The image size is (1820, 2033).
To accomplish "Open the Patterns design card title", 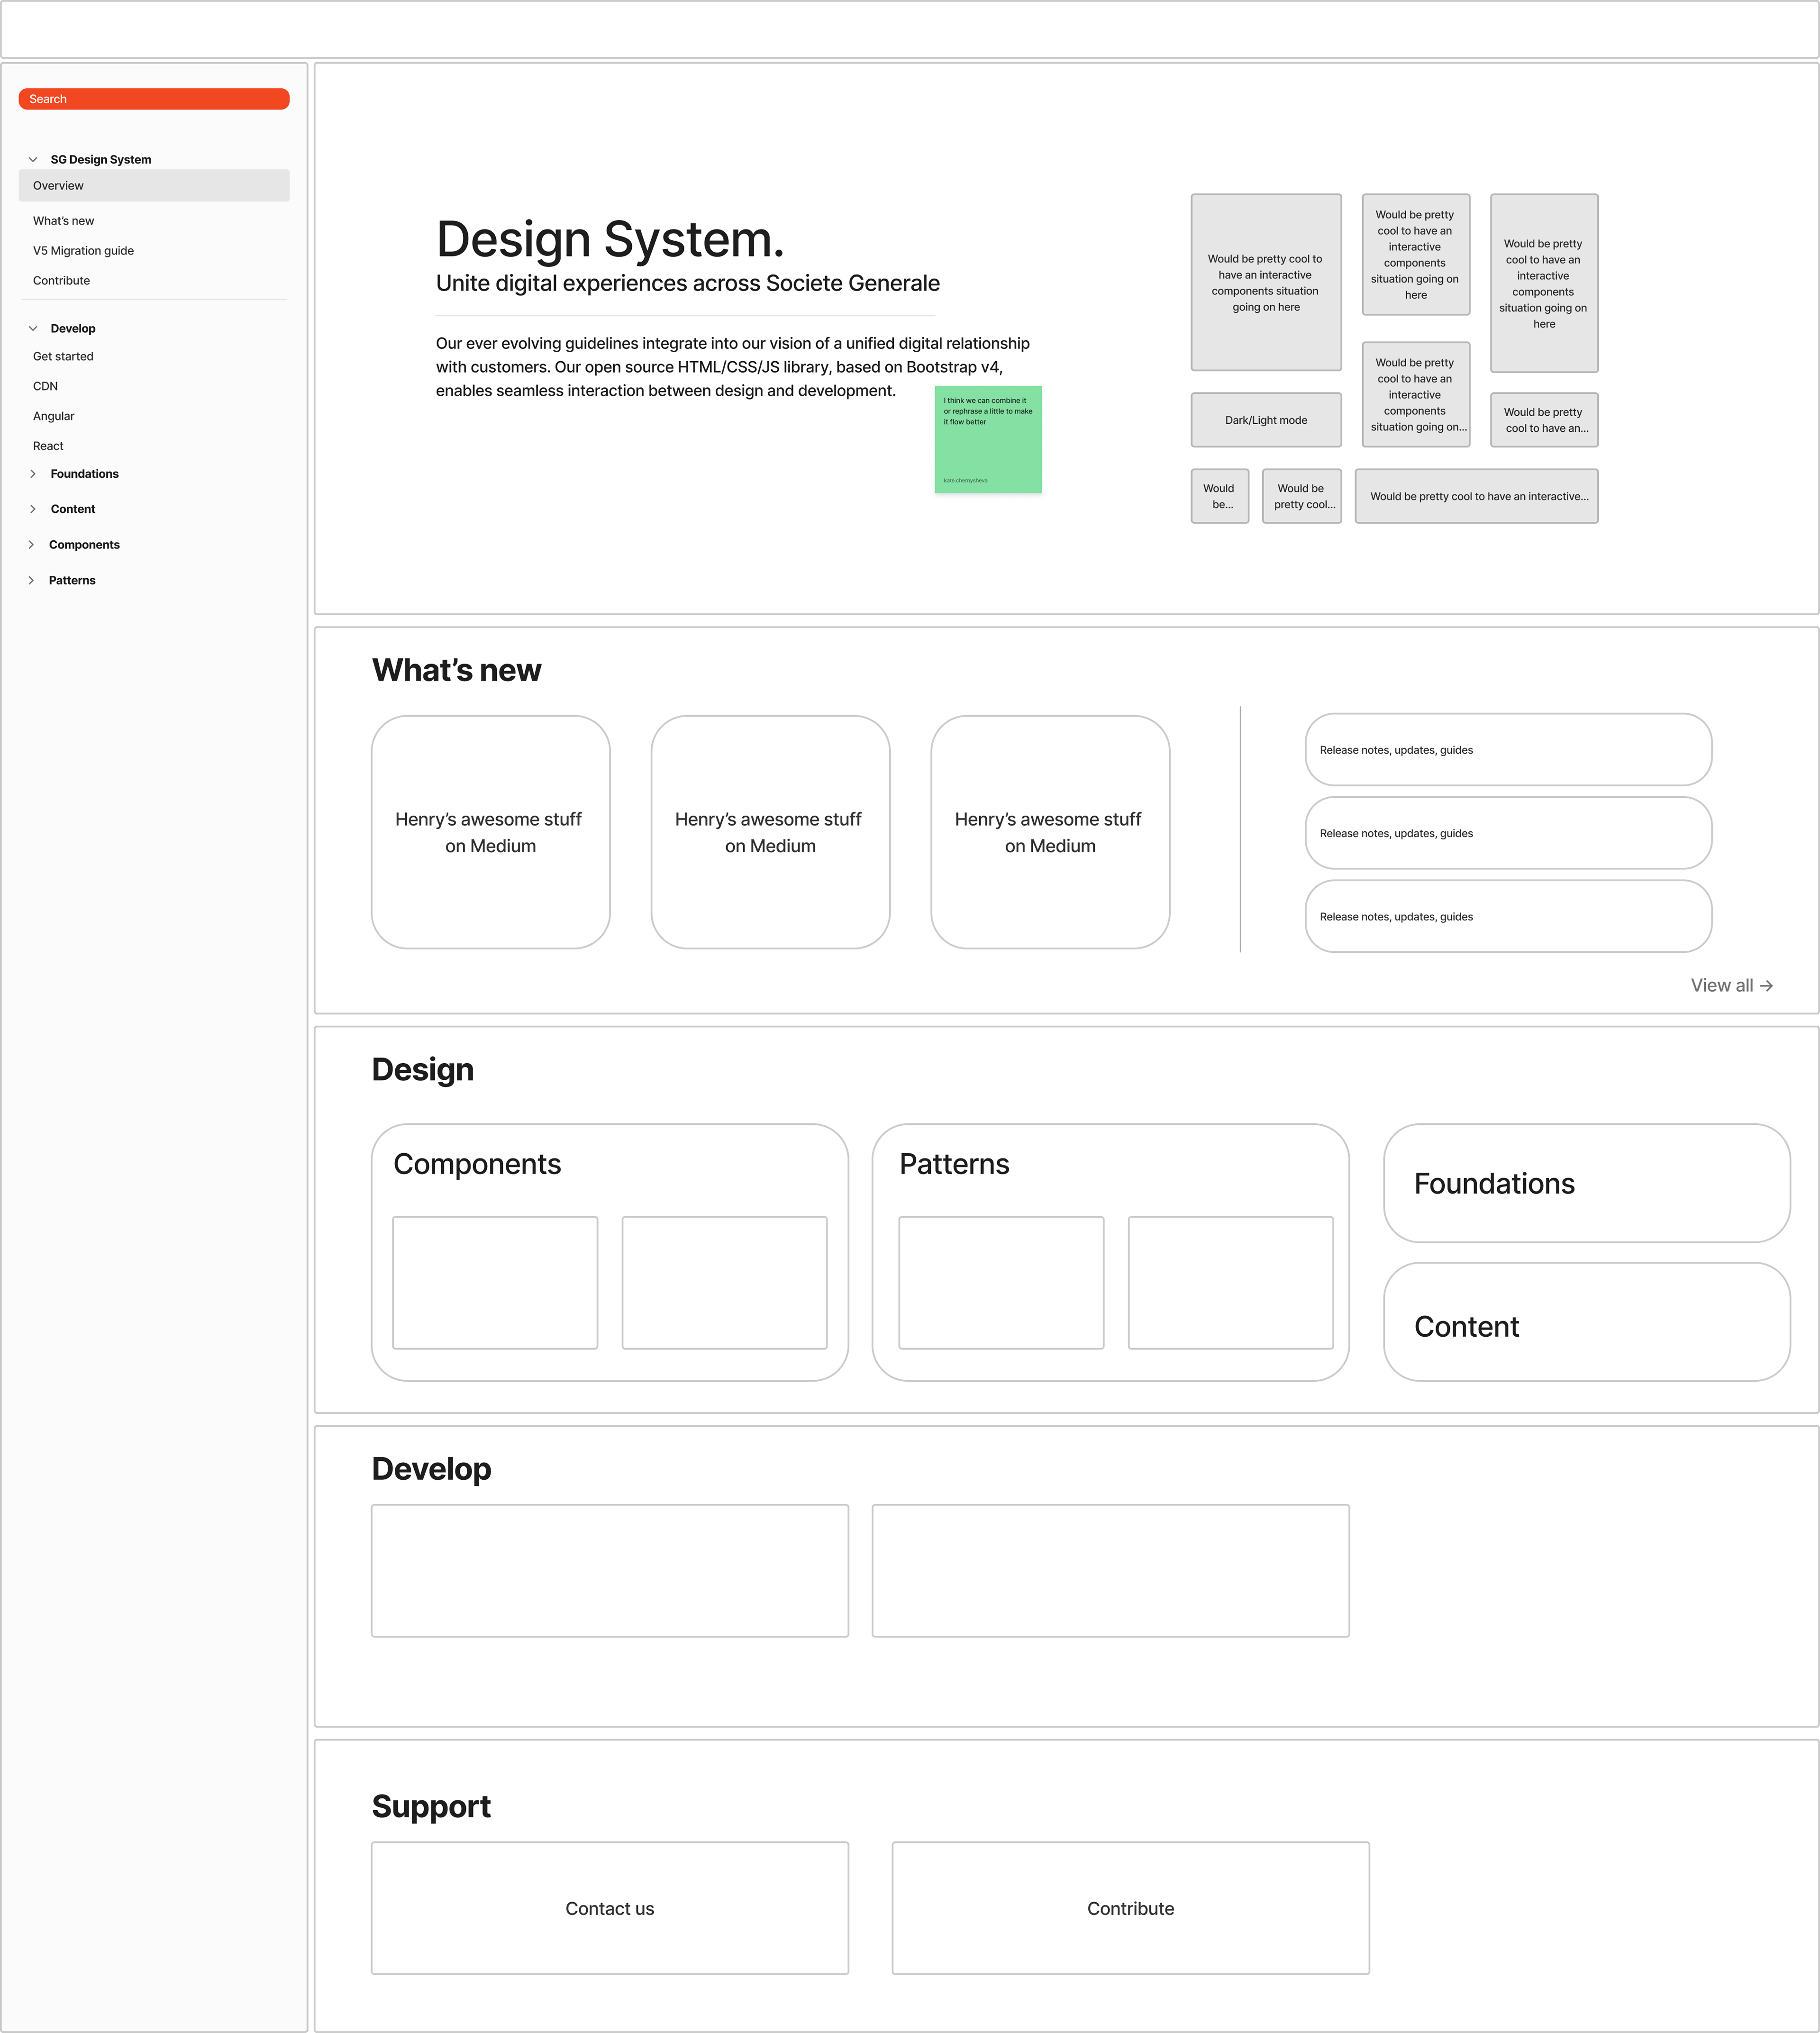I will (x=954, y=1164).
